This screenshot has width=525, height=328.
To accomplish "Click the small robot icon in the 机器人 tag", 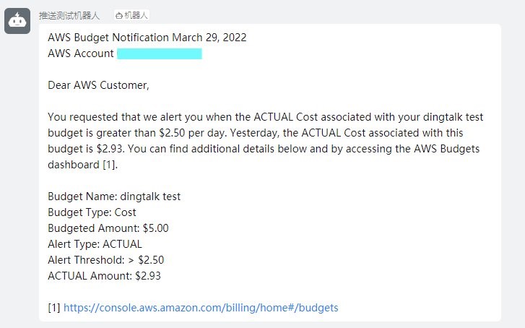I will [x=118, y=15].
